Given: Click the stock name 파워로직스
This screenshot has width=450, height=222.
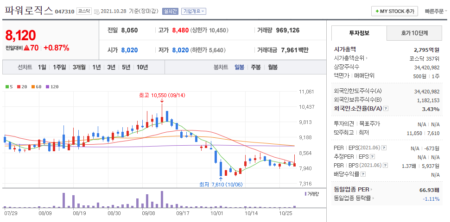Looking at the screenshot, I should pyautogui.click(x=29, y=11).
